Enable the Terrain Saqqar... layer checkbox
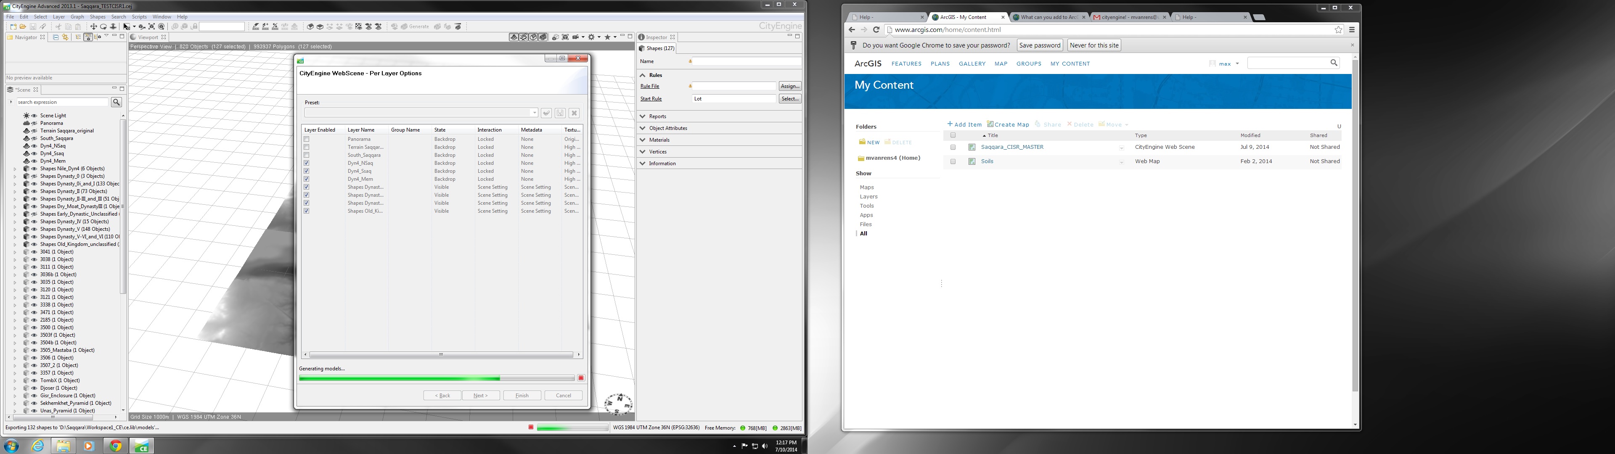Viewport: 1615px width, 454px height. pos(307,148)
